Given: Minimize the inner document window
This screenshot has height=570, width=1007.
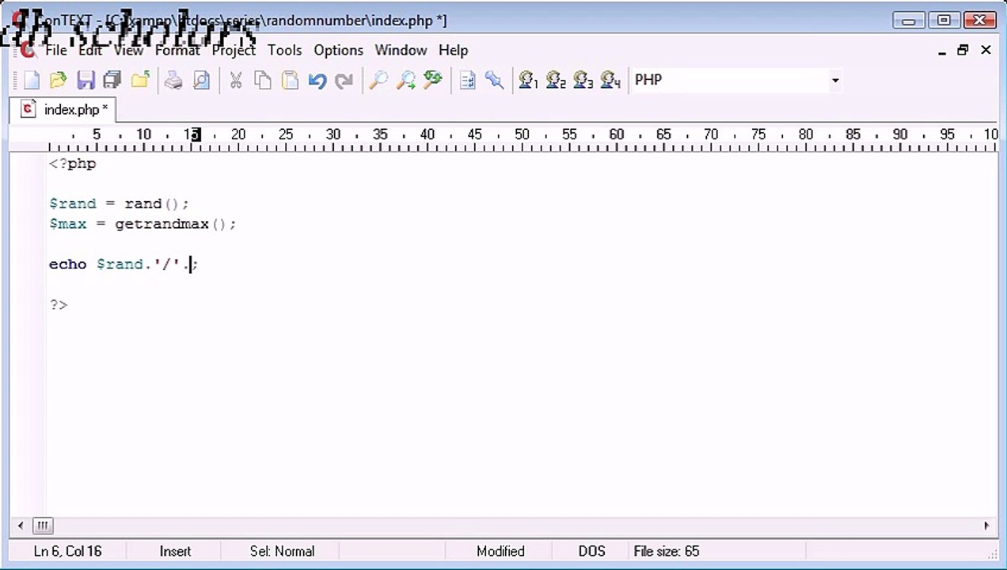Looking at the screenshot, I should coord(942,50).
